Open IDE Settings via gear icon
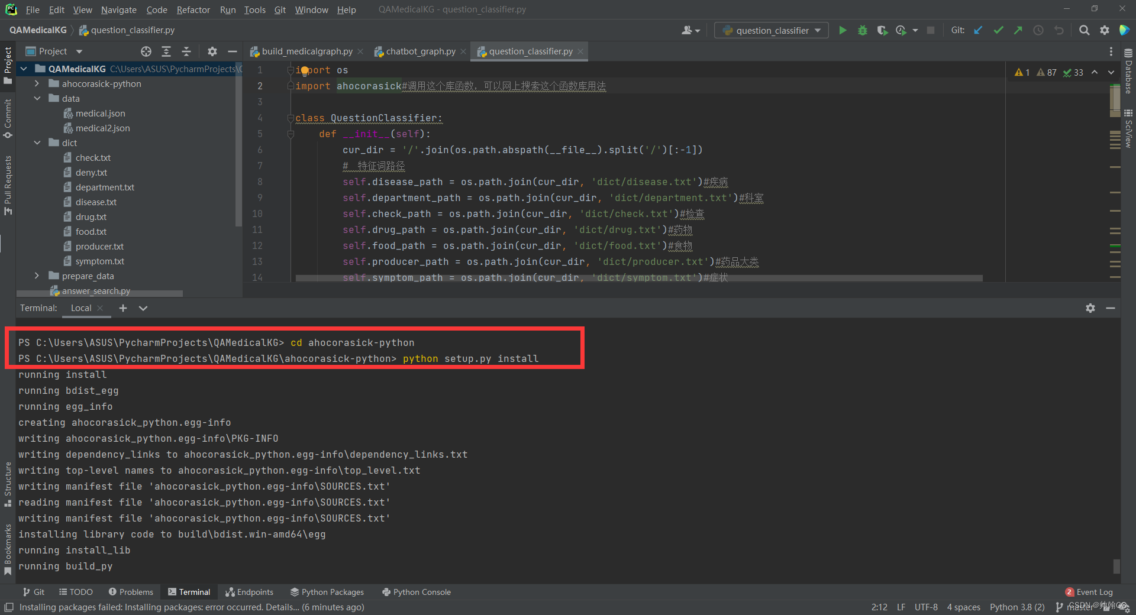Image resolution: width=1136 pixels, height=615 pixels. pyautogui.click(x=1104, y=30)
